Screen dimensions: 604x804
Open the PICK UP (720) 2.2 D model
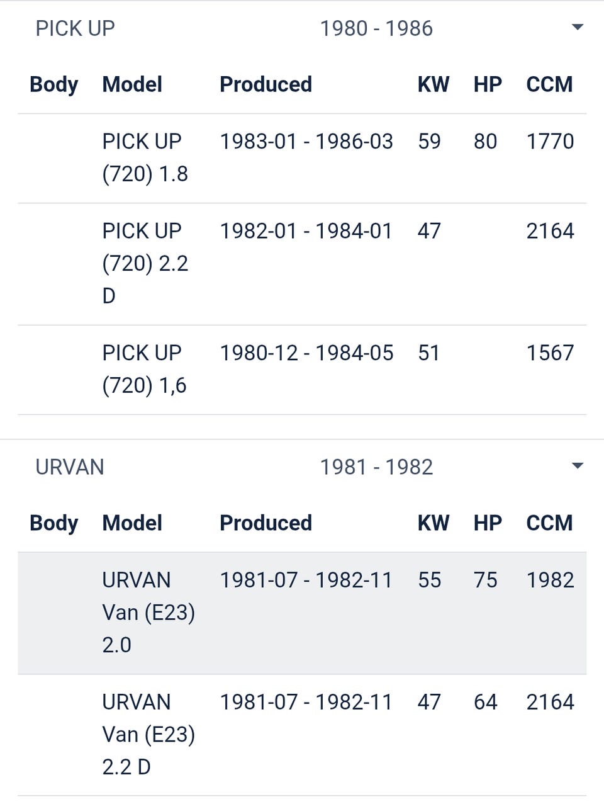(145, 263)
